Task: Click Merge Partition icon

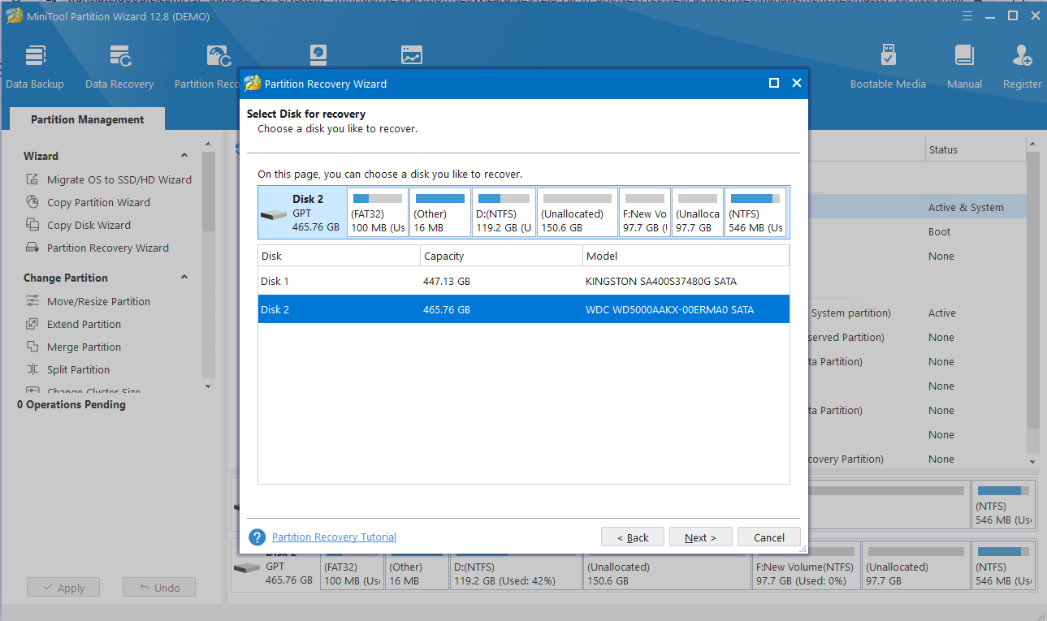Action: [32, 347]
